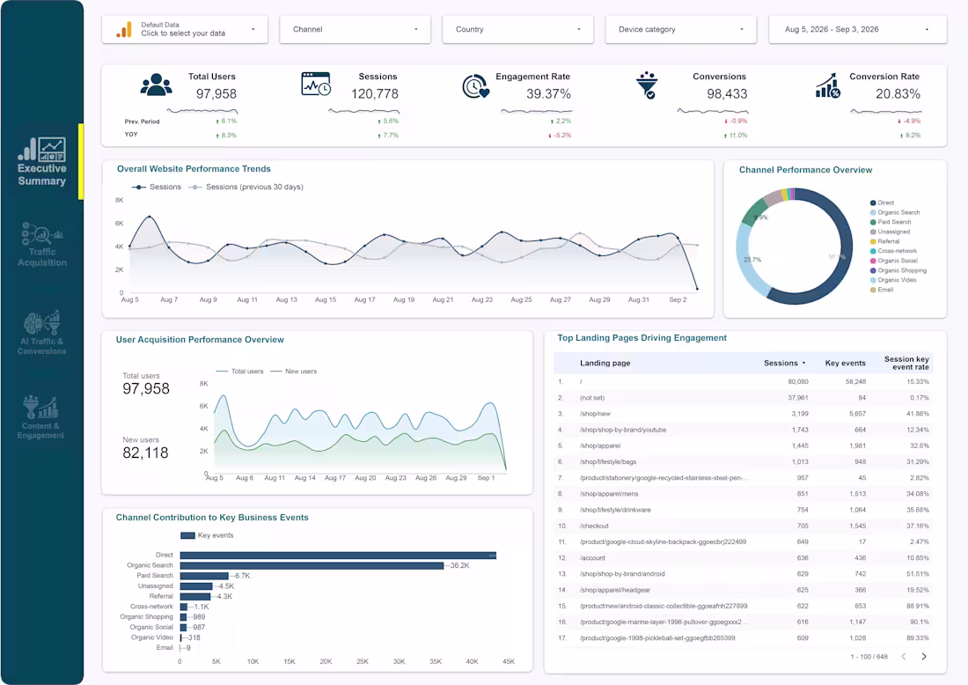
Task: Click the Conversion Rate value 20.83%
Action: click(898, 94)
